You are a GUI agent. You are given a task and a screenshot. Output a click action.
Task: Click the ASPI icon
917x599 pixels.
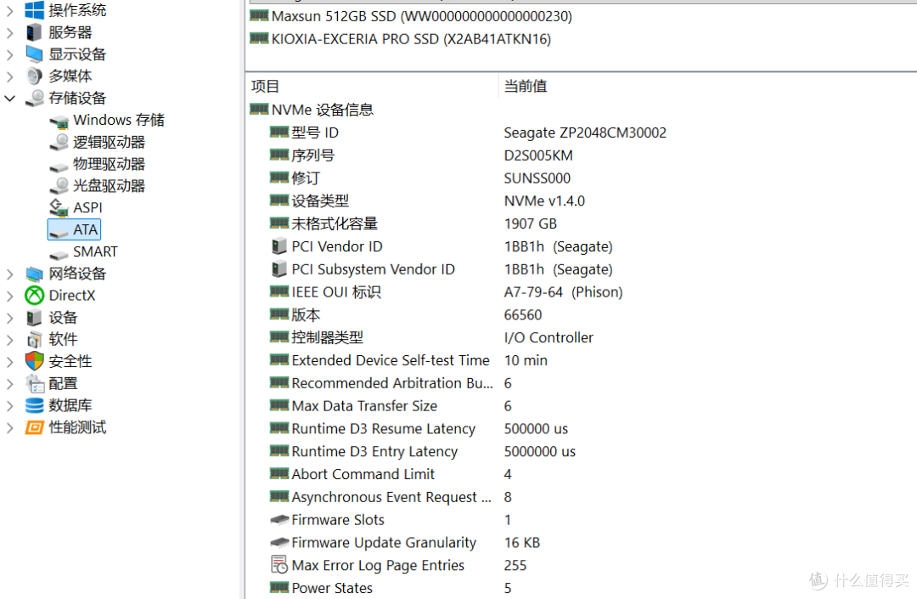coord(59,207)
